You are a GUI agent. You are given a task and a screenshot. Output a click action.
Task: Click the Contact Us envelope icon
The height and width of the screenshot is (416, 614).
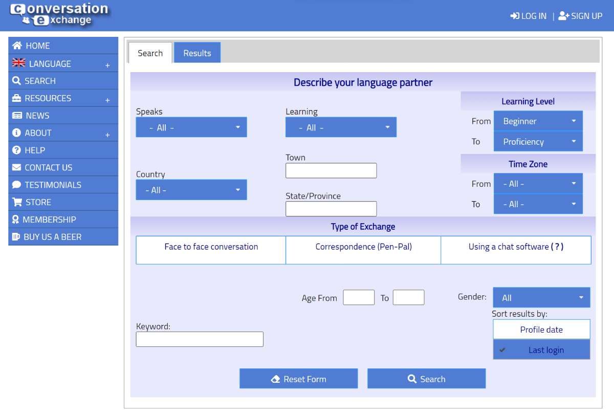pyautogui.click(x=17, y=167)
